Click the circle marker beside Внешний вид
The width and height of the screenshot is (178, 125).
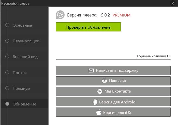7,57
